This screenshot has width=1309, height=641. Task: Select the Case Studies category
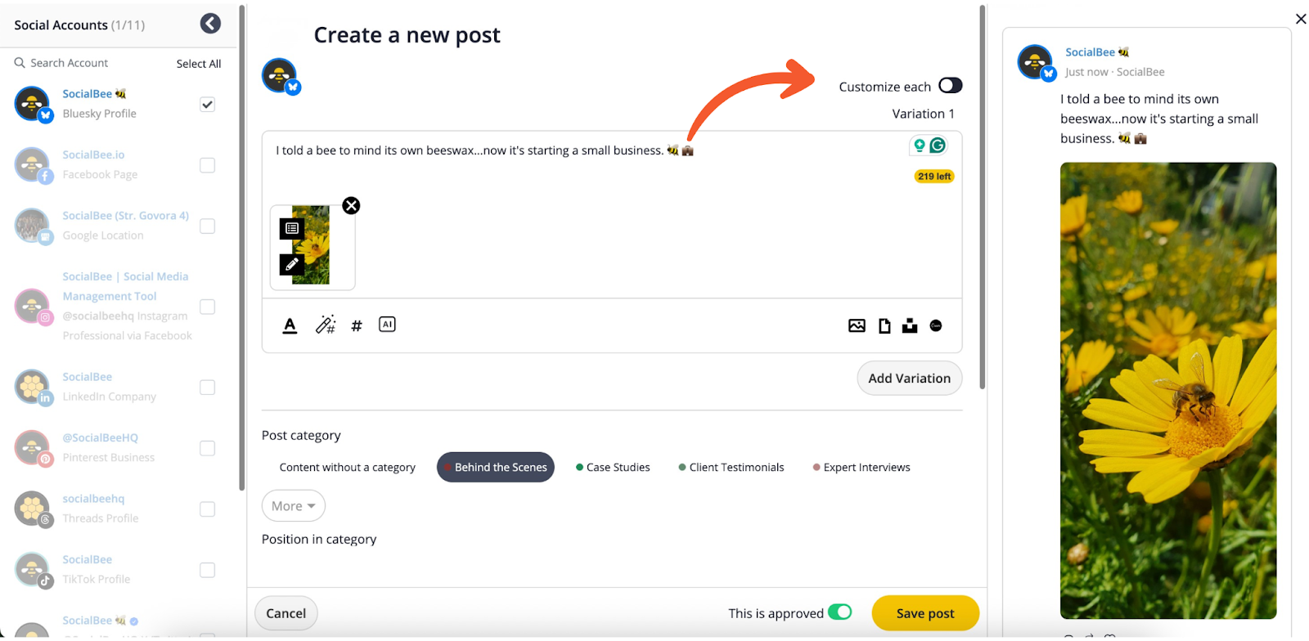[613, 468]
